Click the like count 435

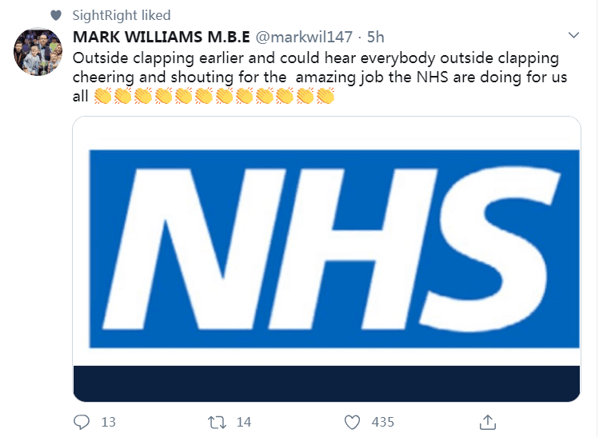tap(381, 422)
